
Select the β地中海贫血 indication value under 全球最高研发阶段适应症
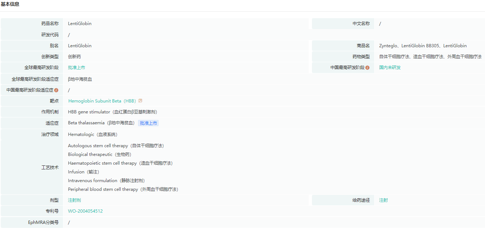tap(80, 79)
